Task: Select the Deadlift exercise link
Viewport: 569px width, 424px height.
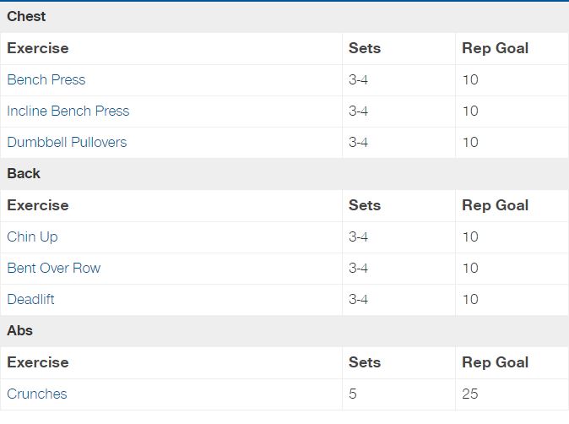Action: point(31,299)
